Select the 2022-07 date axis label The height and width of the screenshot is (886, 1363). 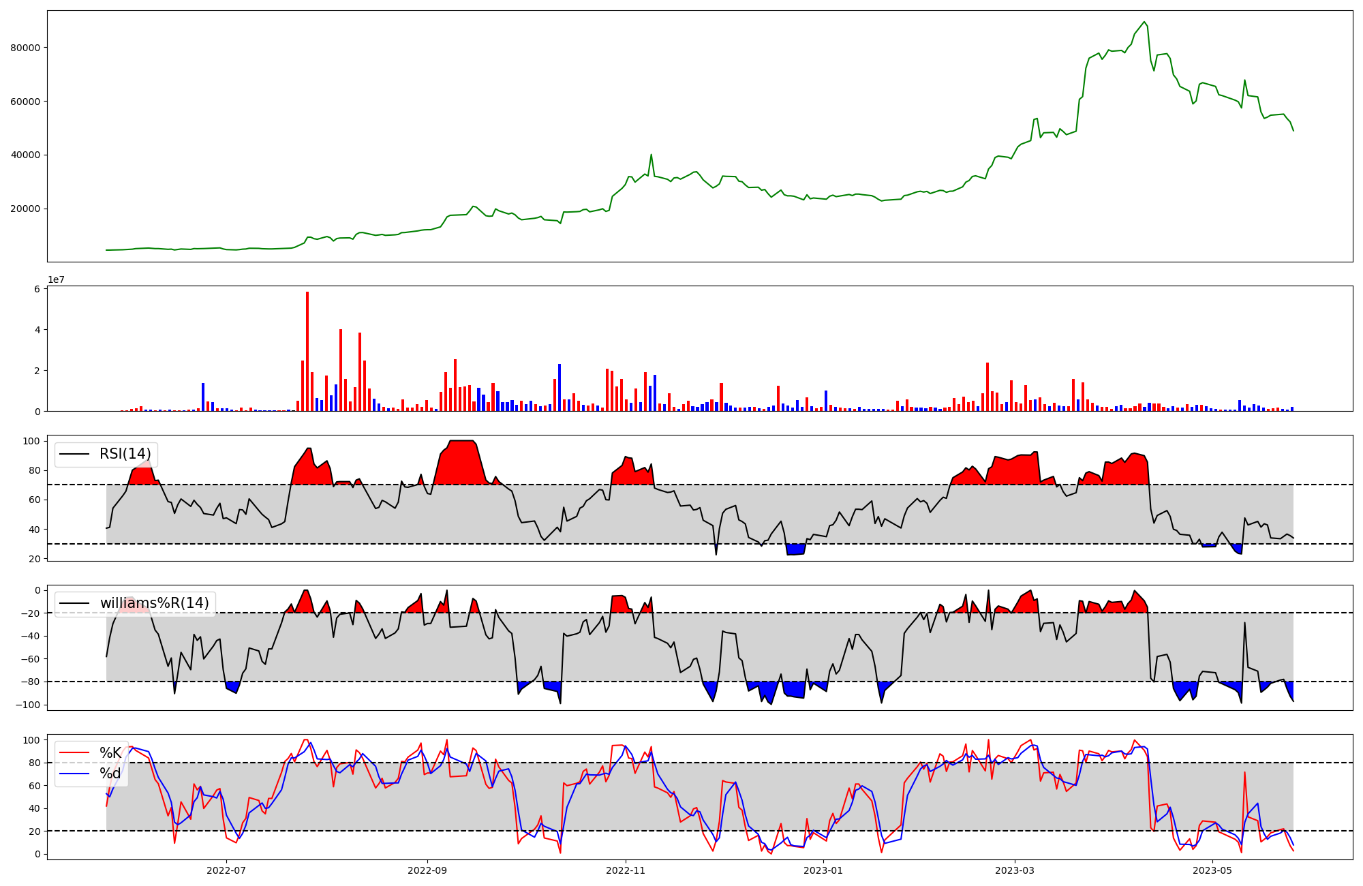coord(226,870)
